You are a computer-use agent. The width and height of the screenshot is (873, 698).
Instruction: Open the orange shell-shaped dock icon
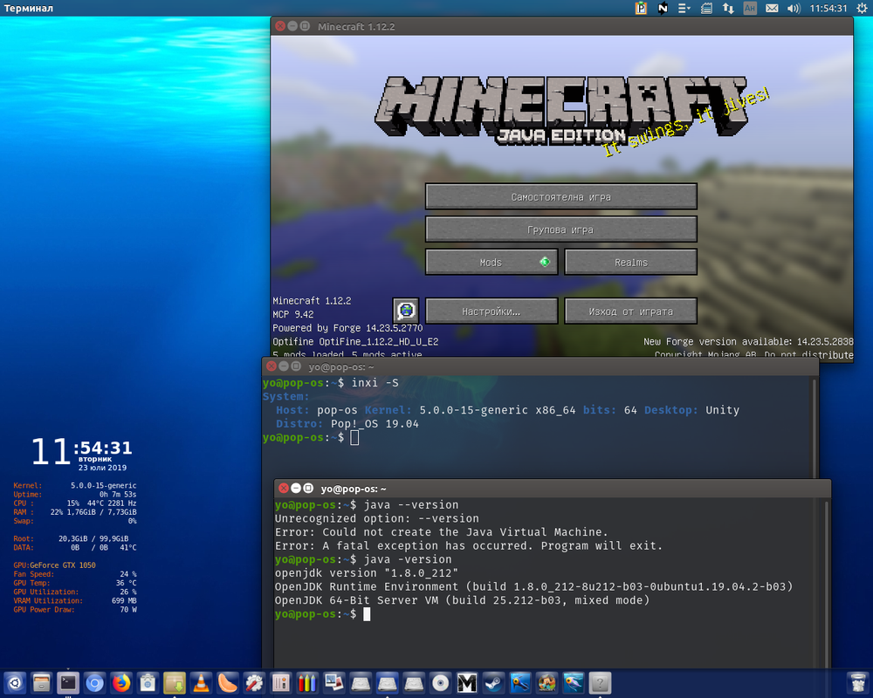228,683
